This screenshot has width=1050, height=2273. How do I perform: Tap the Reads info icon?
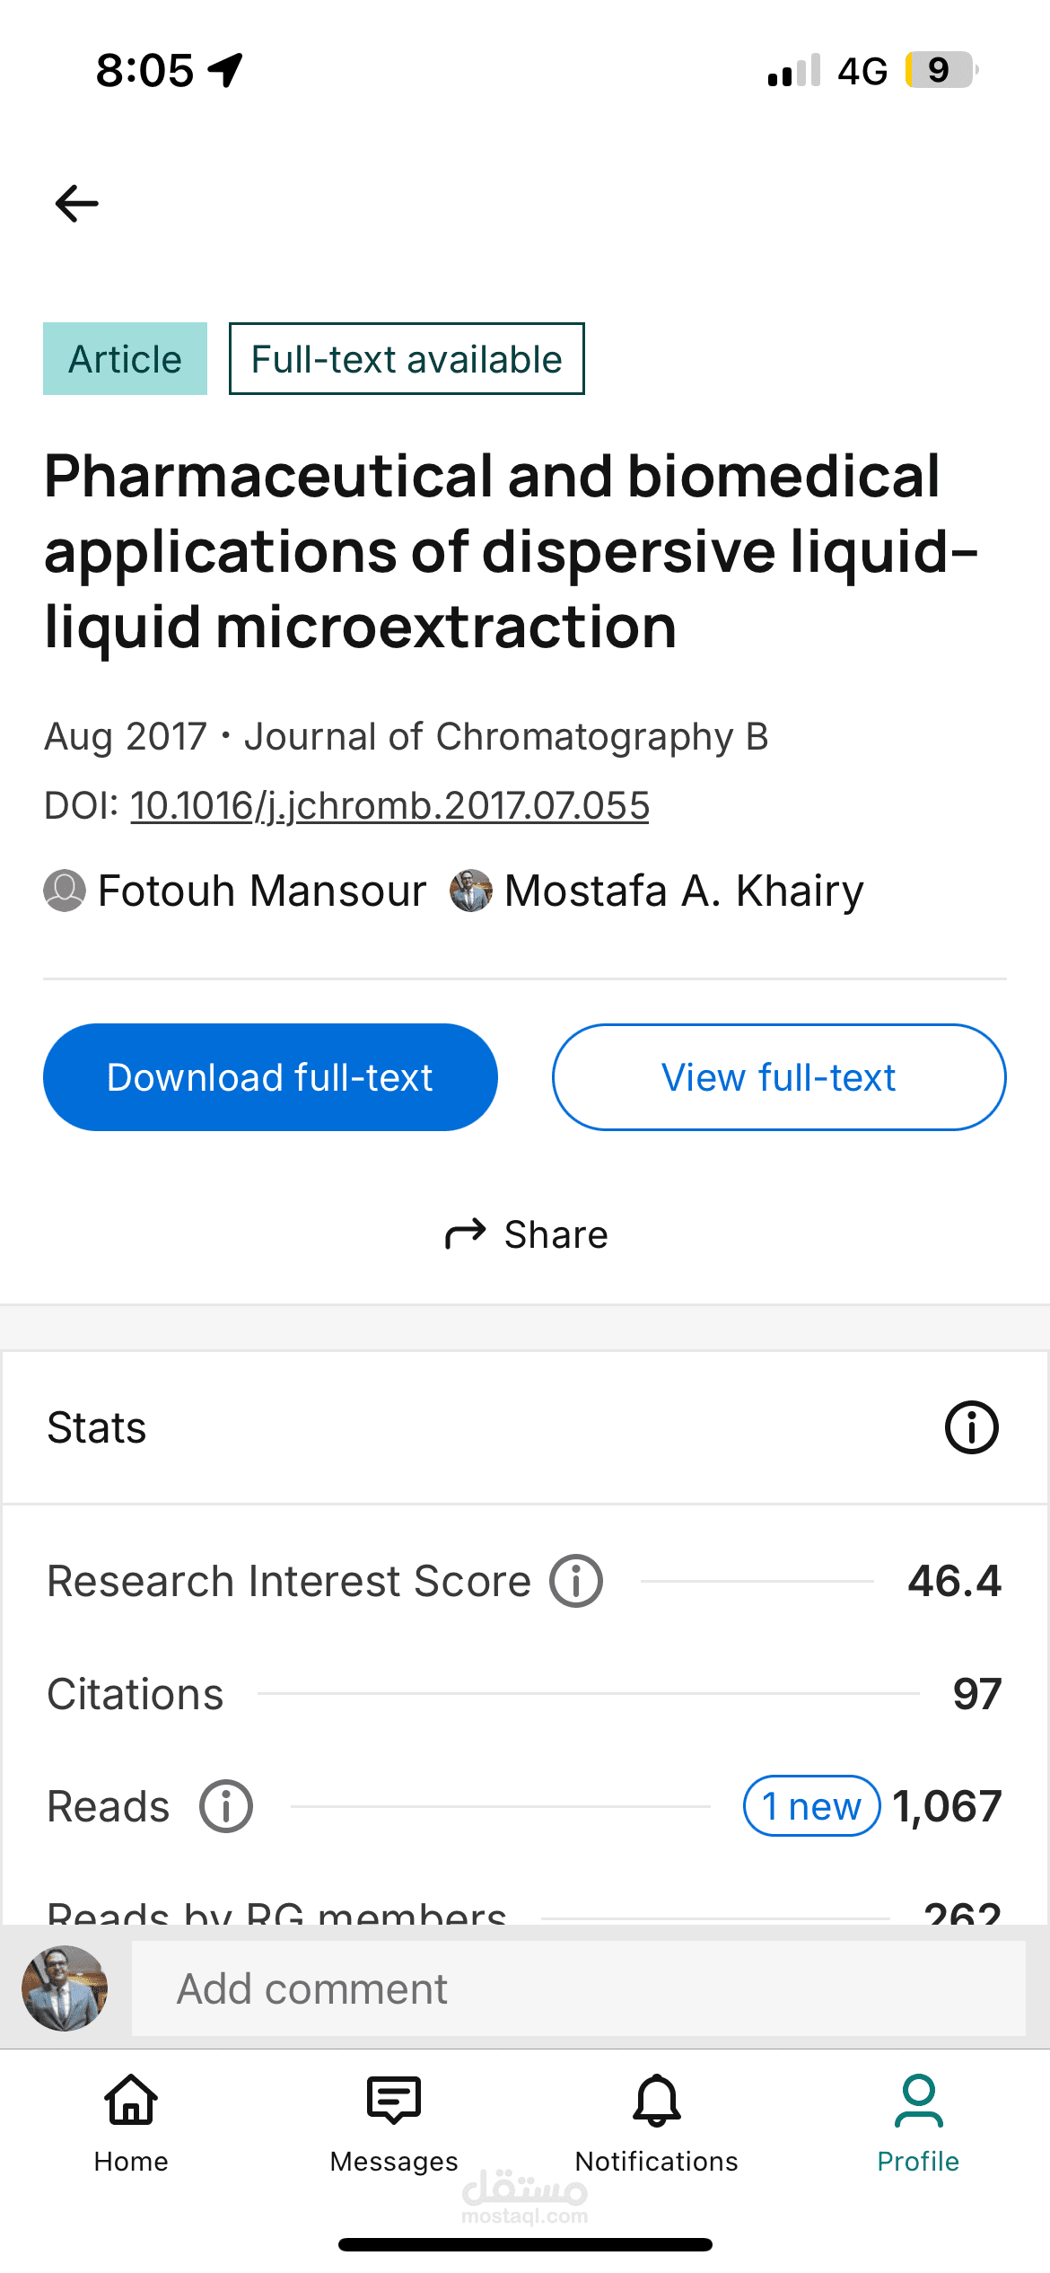tap(226, 1806)
